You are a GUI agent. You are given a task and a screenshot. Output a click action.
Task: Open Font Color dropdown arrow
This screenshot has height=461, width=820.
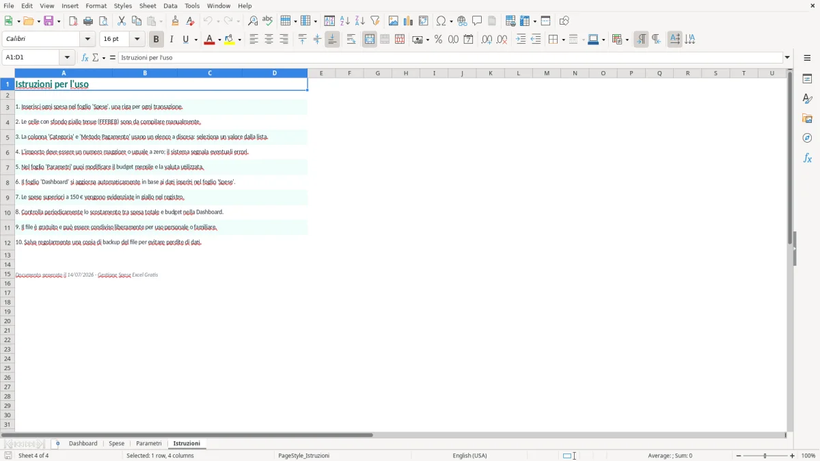219,40
